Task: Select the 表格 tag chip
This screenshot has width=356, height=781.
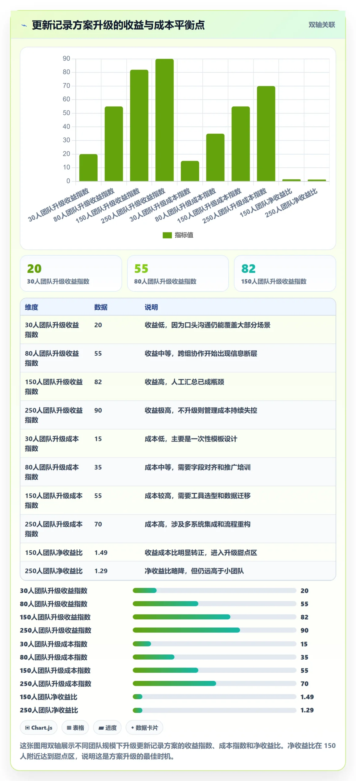Action: (75, 728)
